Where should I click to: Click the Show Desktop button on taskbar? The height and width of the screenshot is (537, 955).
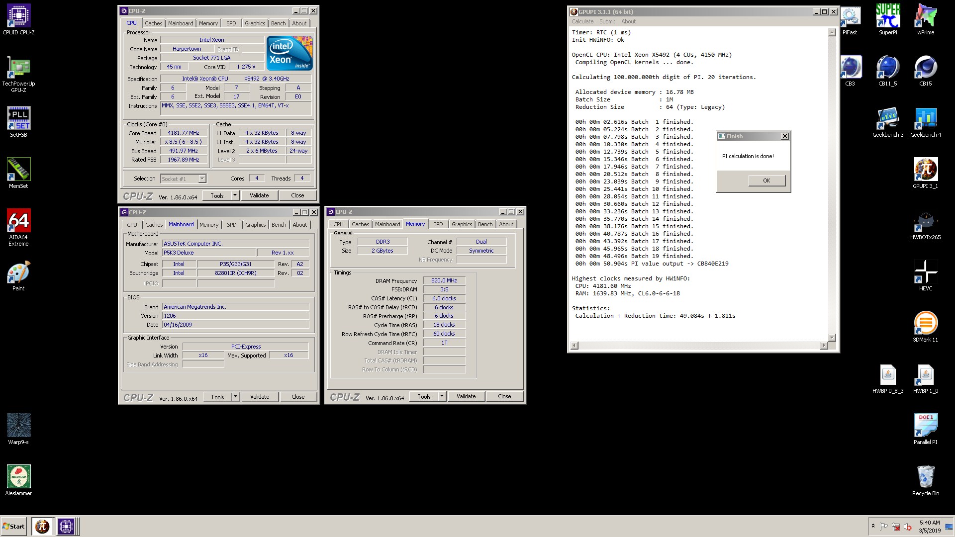tap(950, 527)
